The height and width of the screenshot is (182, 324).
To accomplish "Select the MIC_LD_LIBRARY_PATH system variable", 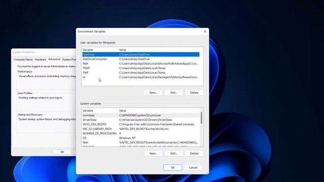I will [x=141, y=129].
